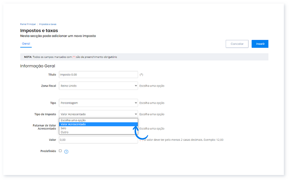Switch to the Geral tab
This screenshot has height=180, width=289.
tap(26, 44)
